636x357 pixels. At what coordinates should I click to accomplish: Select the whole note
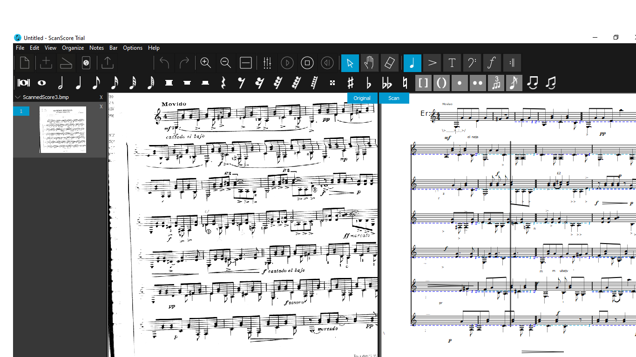pos(42,83)
